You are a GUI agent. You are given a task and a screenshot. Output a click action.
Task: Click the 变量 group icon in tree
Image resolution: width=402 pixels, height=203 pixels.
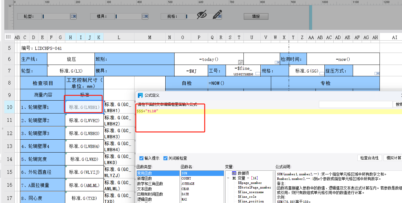[x=234, y=178]
